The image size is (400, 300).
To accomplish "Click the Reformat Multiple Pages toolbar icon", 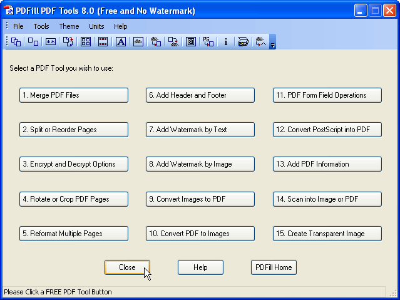I will tap(86, 42).
